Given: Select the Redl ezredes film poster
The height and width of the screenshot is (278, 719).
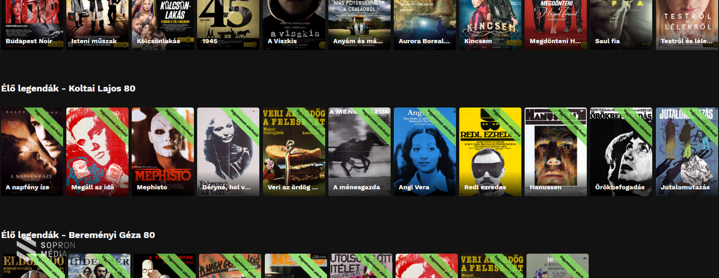Looking at the screenshot, I should point(490,151).
